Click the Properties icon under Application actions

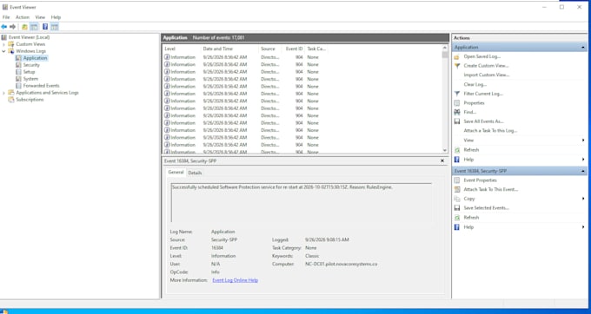coord(457,103)
